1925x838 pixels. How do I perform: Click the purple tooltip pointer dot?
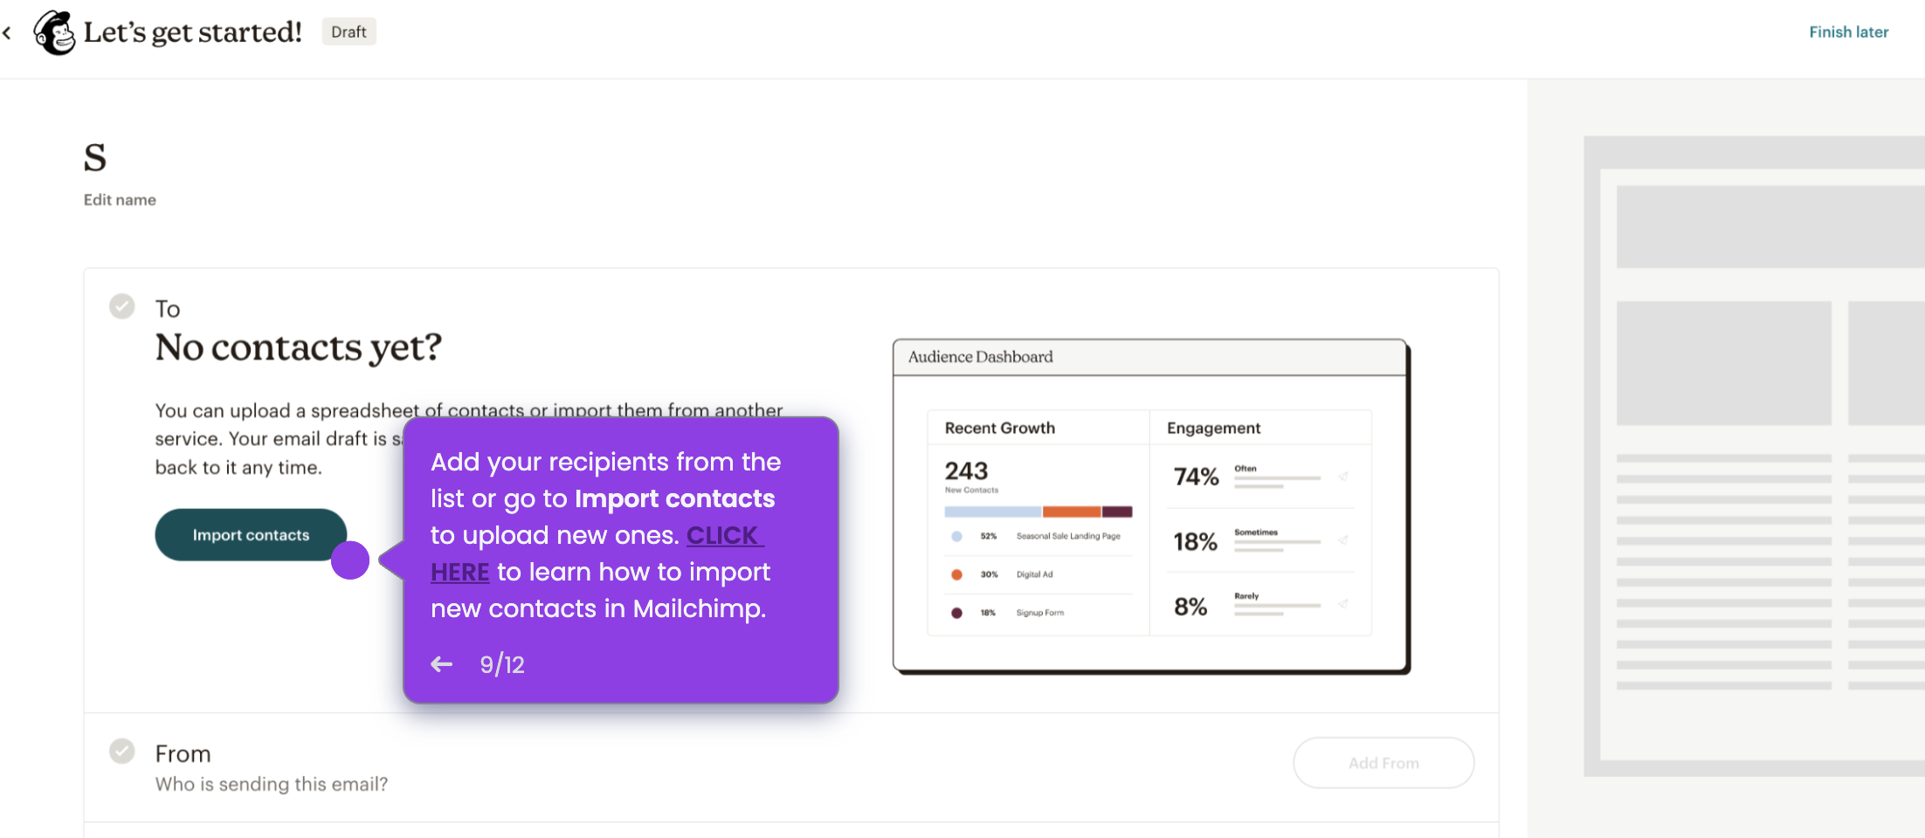point(350,561)
